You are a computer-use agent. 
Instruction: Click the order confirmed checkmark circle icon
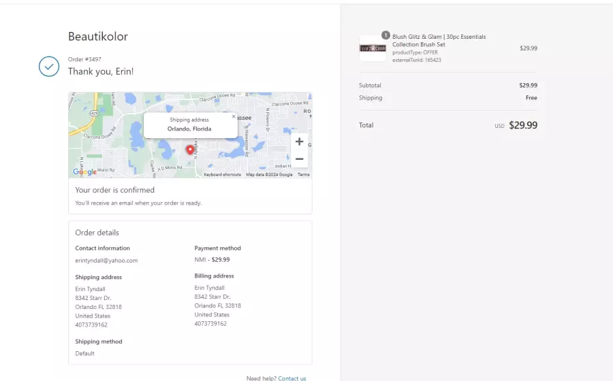(49, 67)
